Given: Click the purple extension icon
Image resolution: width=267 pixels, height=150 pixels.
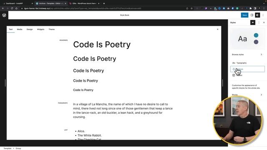Looking at the screenshot, I should click(x=206, y=8).
